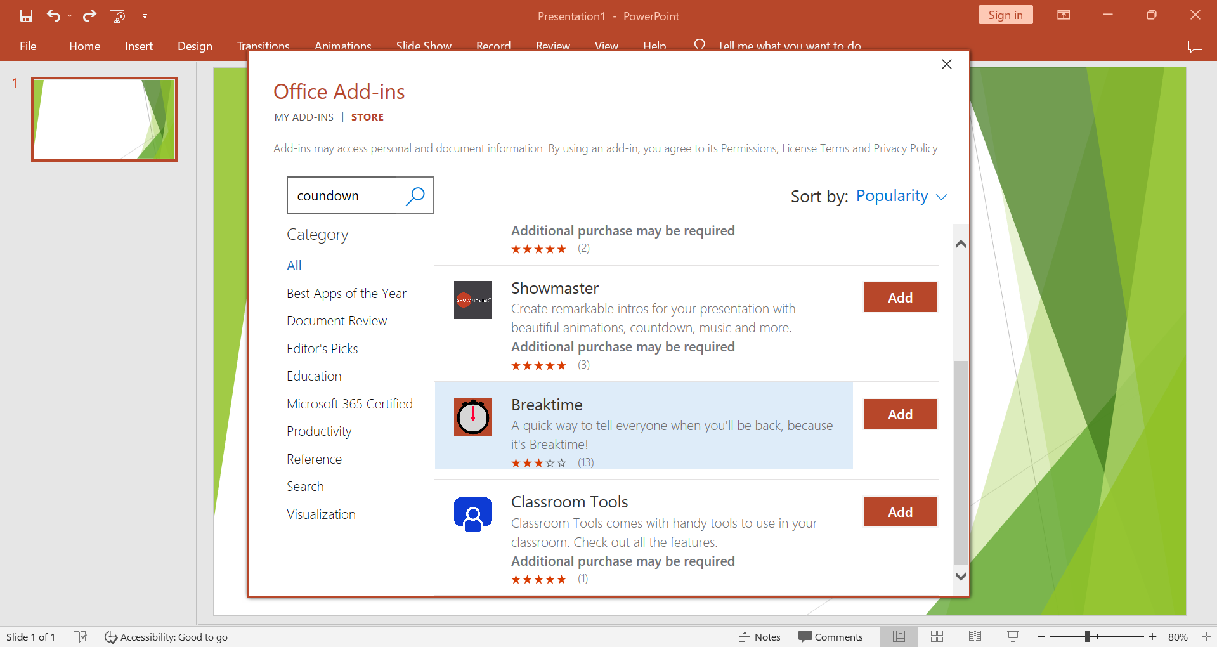1217x647 pixels.
Task: Select slide 1 thumbnail
Action: pos(105,119)
